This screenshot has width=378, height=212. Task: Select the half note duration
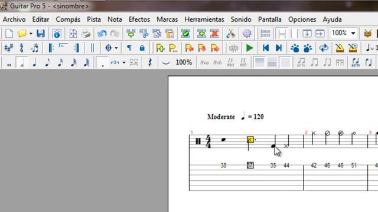pyautogui.click(x=22, y=63)
